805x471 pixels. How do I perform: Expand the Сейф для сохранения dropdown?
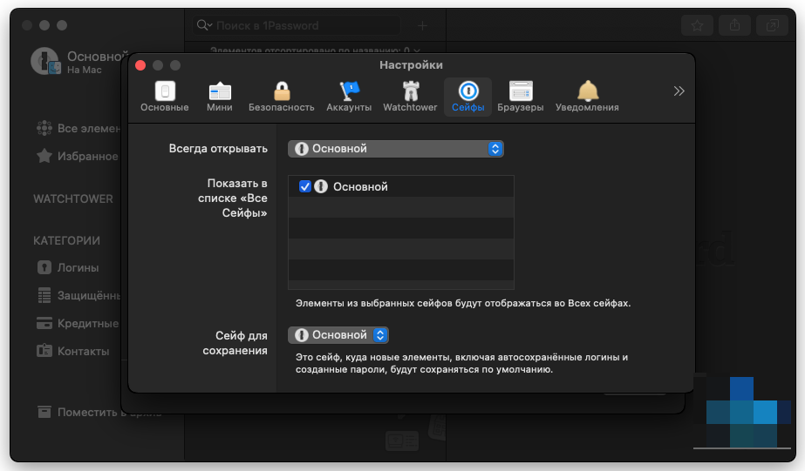pyautogui.click(x=338, y=335)
